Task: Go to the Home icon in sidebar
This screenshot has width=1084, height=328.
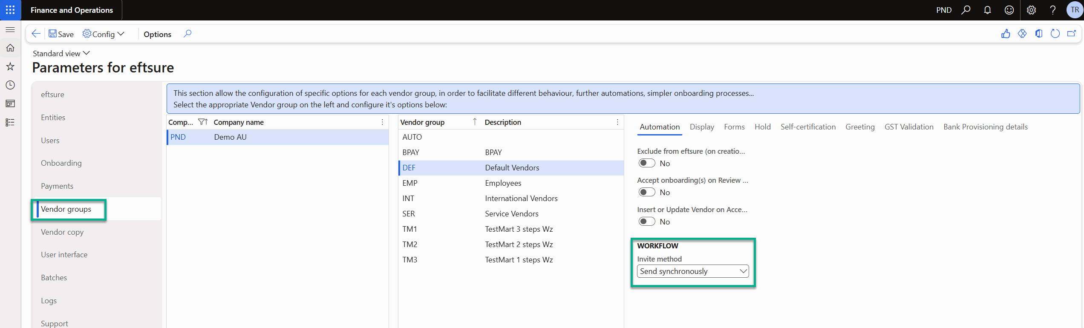Action: coord(10,48)
